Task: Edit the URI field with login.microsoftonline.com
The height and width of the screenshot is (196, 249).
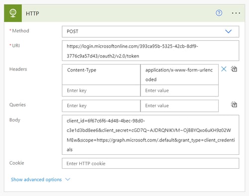Action: [150, 51]
